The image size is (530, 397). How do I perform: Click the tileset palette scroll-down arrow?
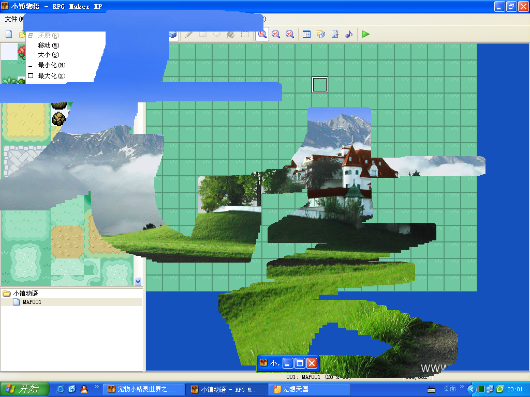click(x=138, y=281)
